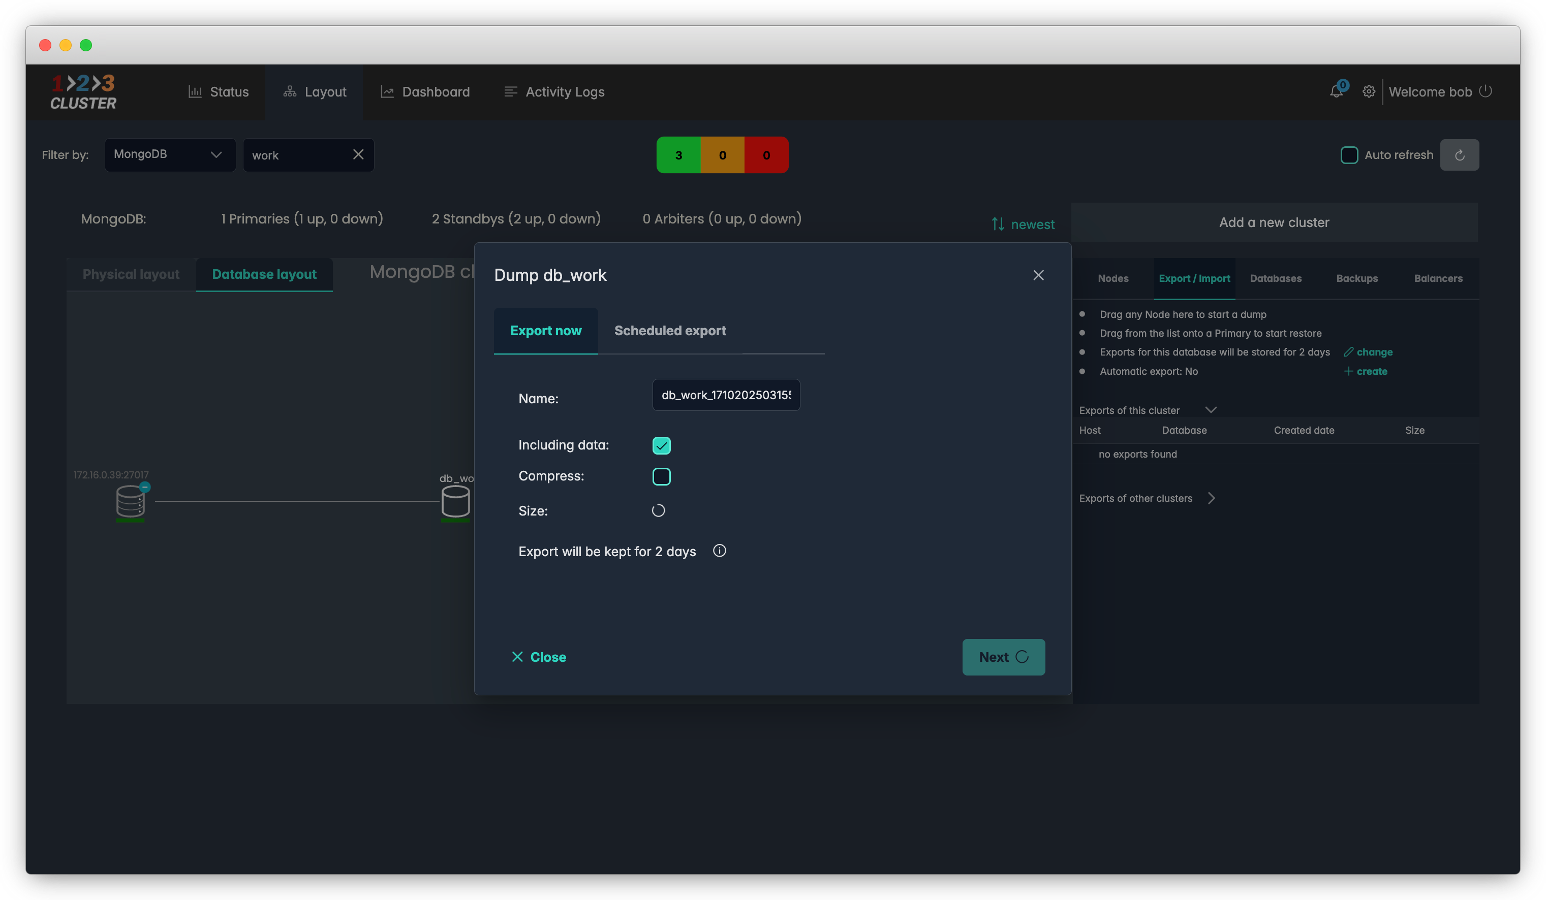Screen dimensions: 1546x900
Task: Open the settings gear icon
Action: pos(1368,92)
